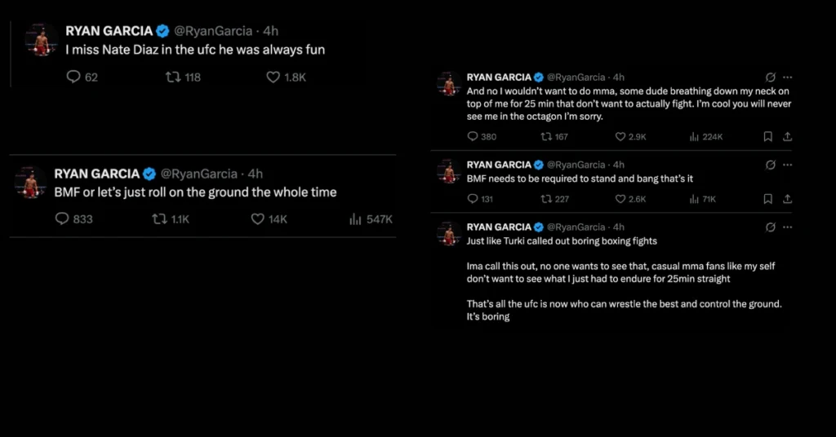Retweet the tweet with 118 reposts
The image size is (836, 437).
coord(173,77)
